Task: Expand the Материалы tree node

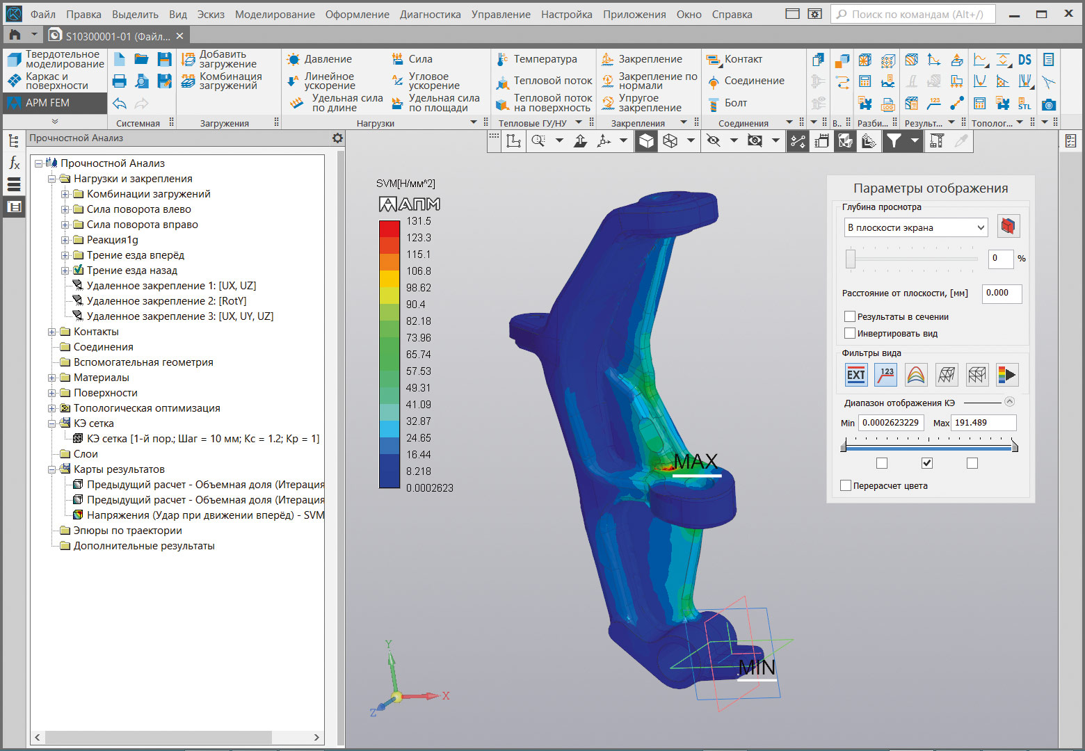Action: [x=51, y=378]
